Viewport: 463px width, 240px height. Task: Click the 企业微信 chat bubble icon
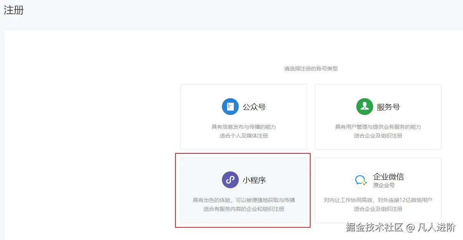(361, 180)
